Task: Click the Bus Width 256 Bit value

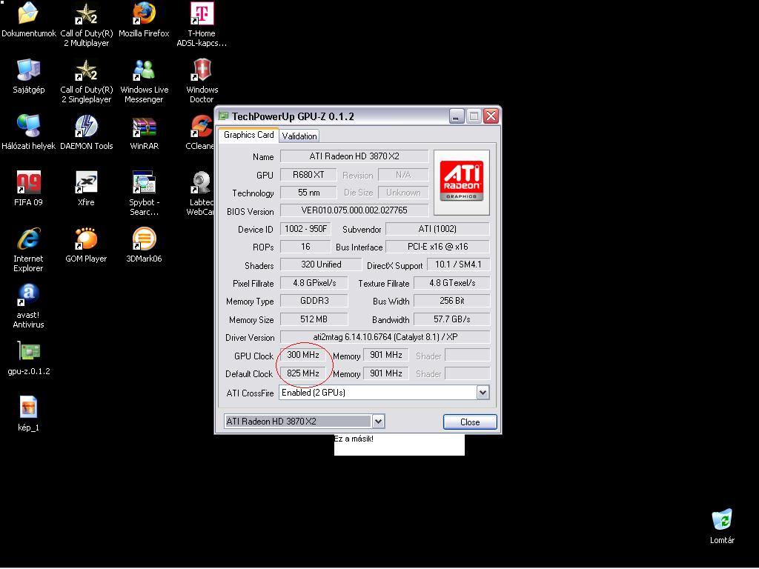Action: (x=451, y=301)
